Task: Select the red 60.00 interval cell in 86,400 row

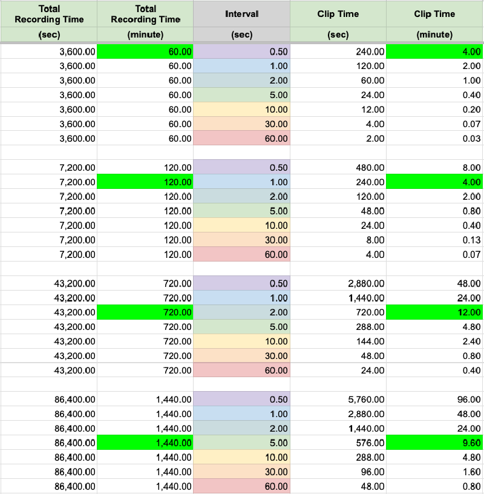Action: [x=241, y=486]
